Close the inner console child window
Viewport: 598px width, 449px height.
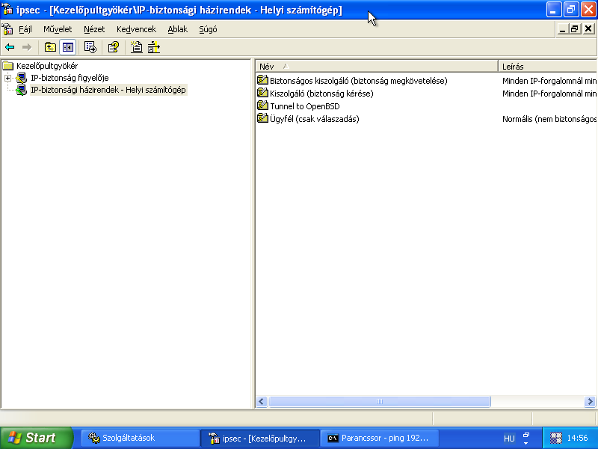pyautogui.click(x=588, y=29)
